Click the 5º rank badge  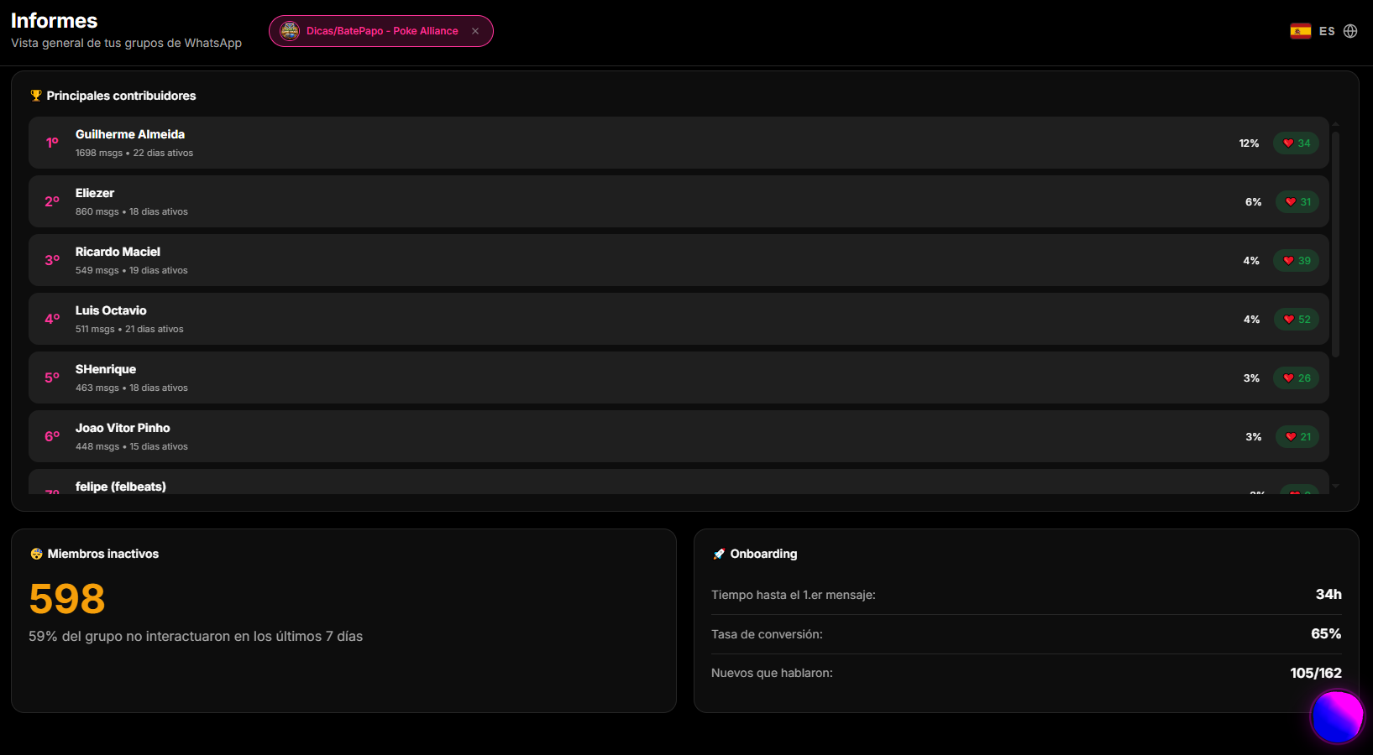[52, 377]
